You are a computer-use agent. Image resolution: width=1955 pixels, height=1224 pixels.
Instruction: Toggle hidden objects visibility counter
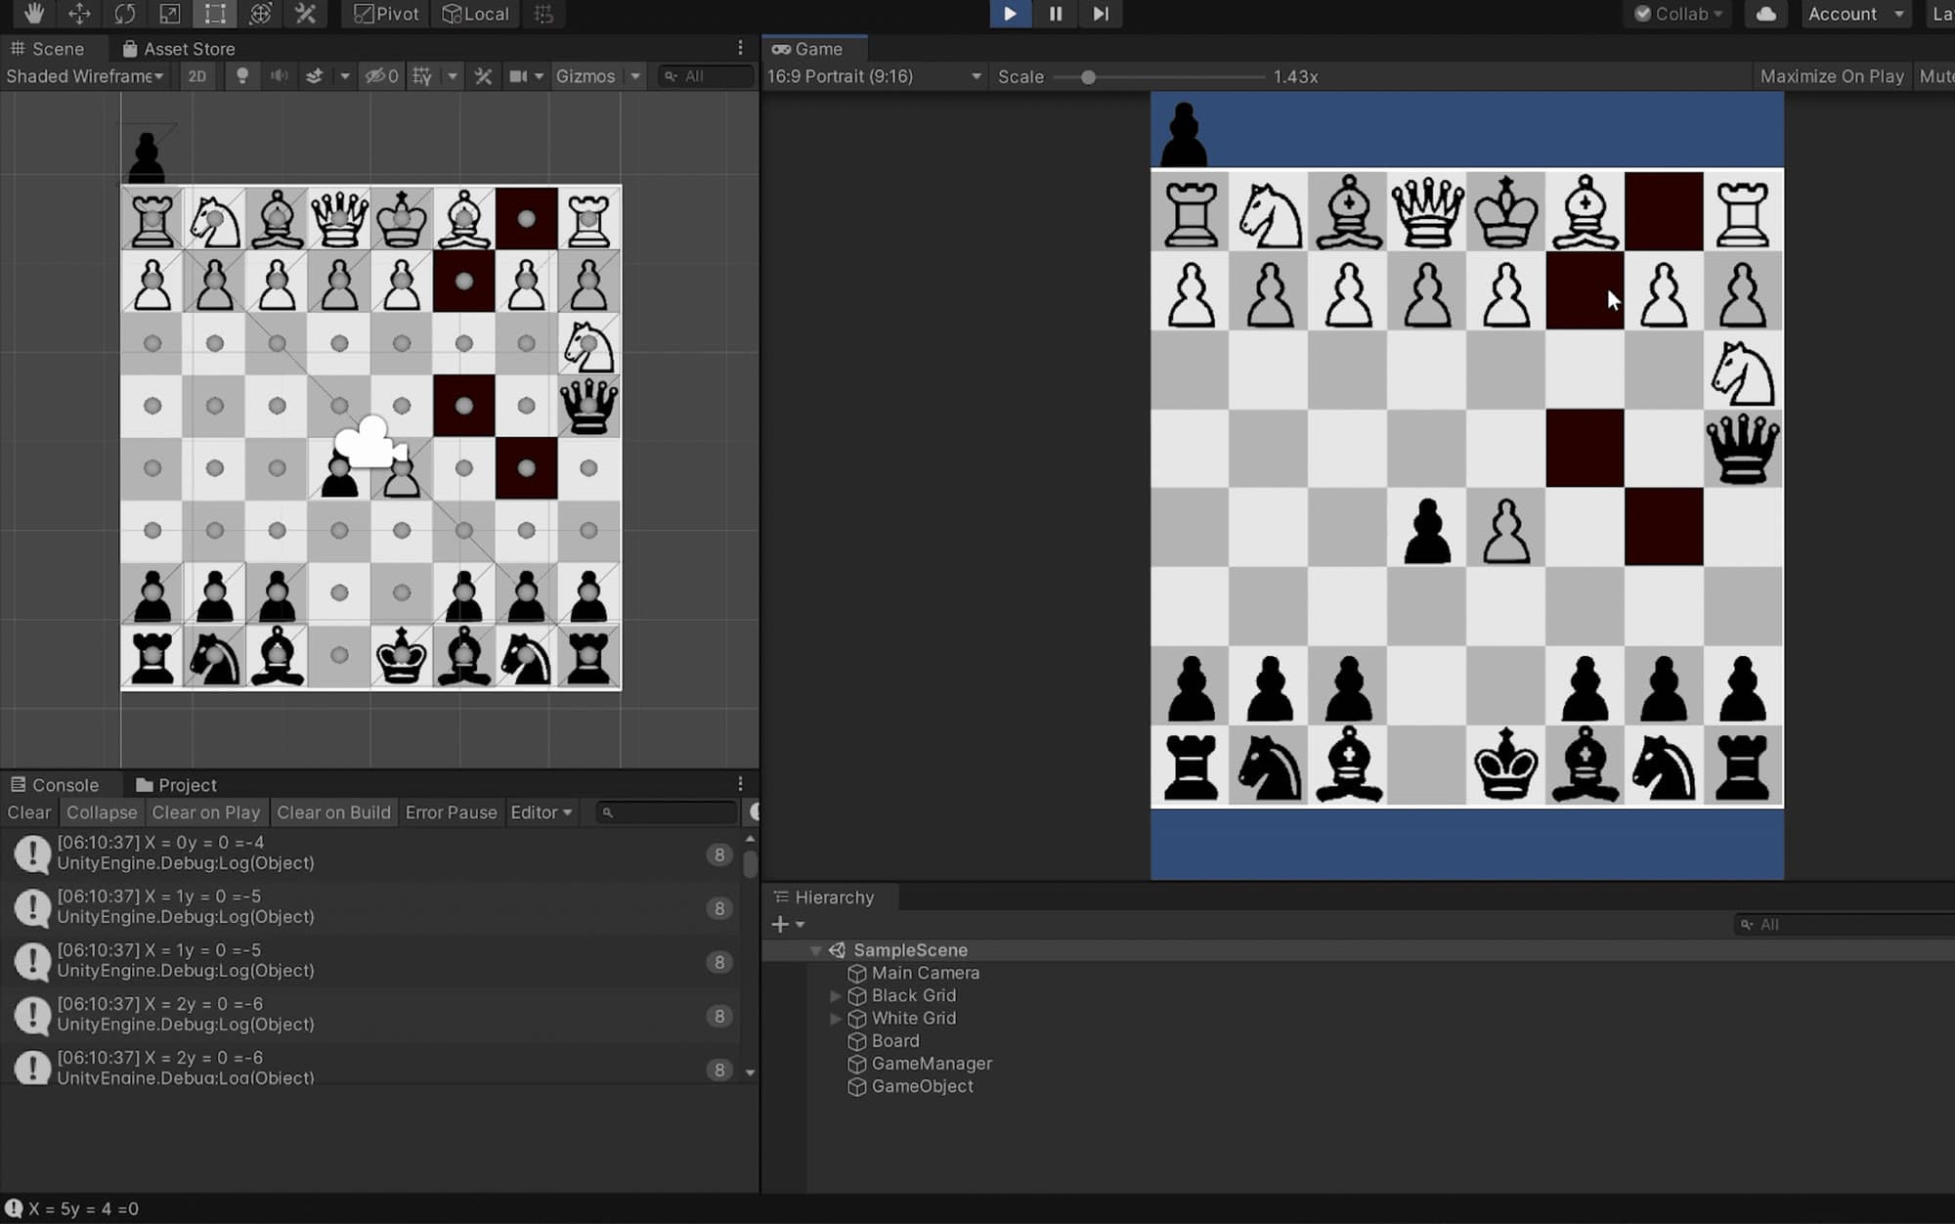coord(381,76)
